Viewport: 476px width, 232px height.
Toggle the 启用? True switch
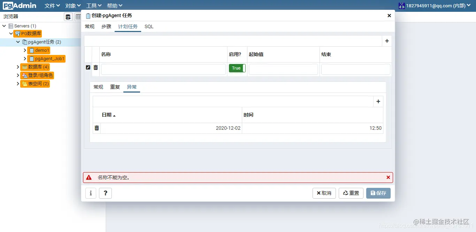coord(237,68)
